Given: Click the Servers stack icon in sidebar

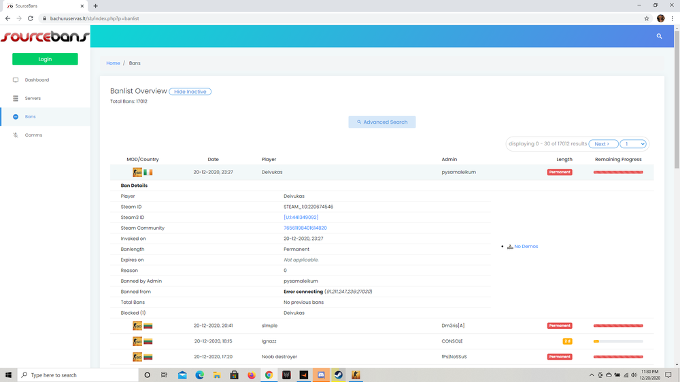Looking at the screenshot, I should pyautogui.click(x=16, y=99).
